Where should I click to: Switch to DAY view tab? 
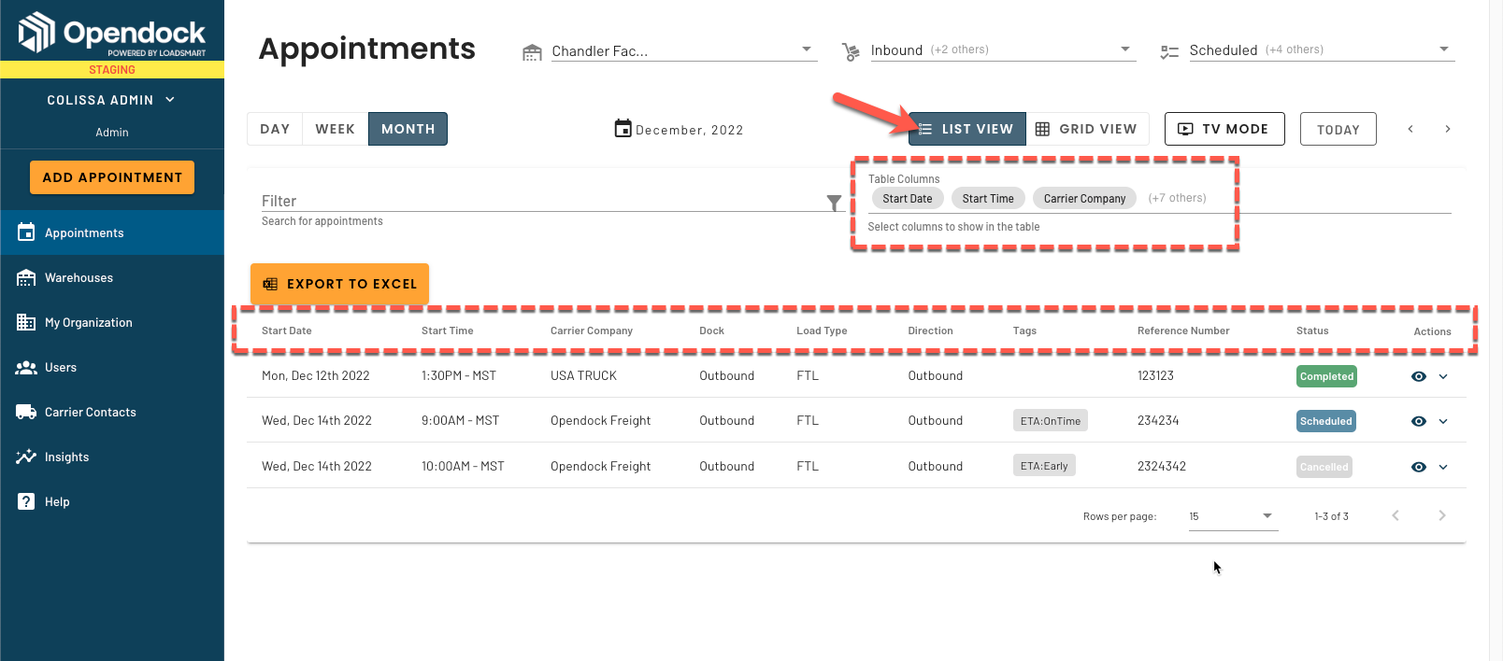275,129
